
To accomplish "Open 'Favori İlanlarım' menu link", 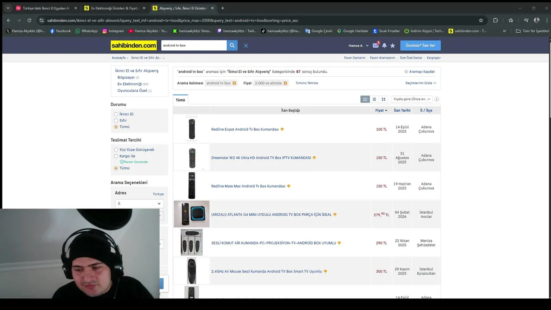I will [355, 58].
